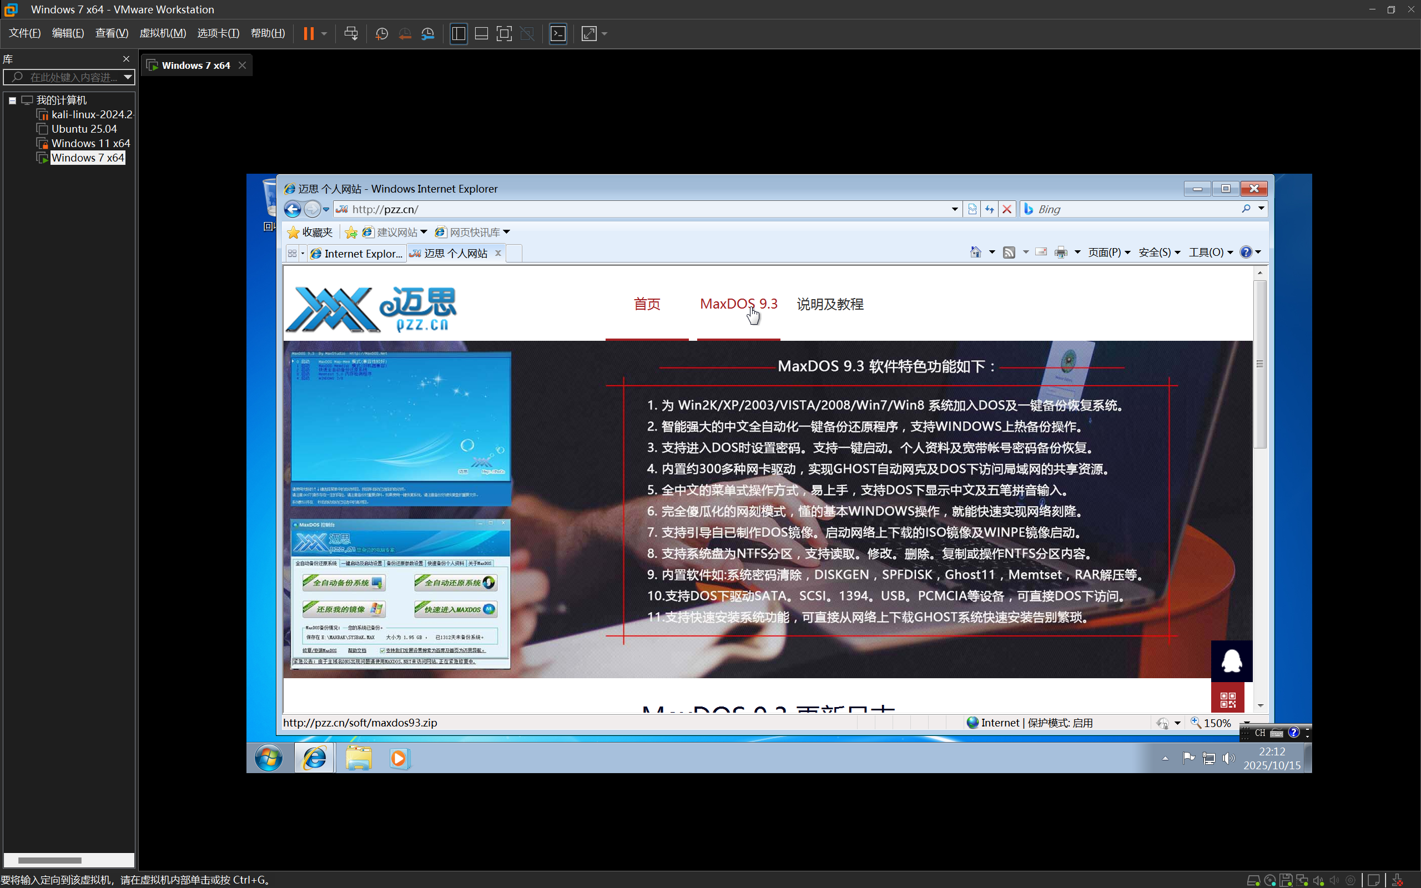
Task: Toggle the thumbnail bar view button
Action: point(481,33)
